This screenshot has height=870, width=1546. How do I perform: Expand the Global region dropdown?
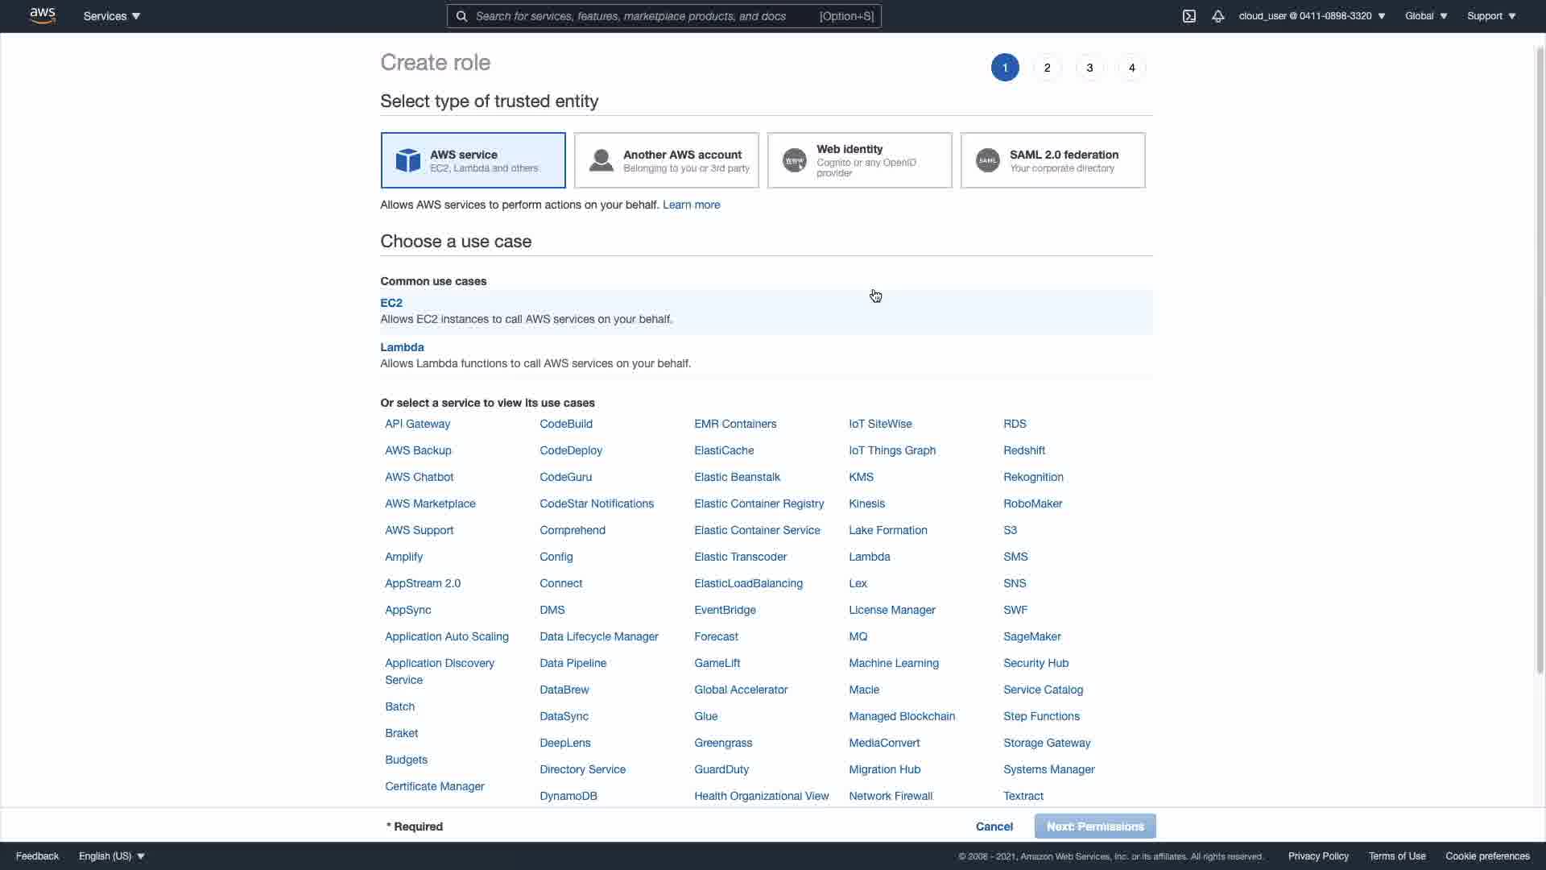click(1425, 16)
